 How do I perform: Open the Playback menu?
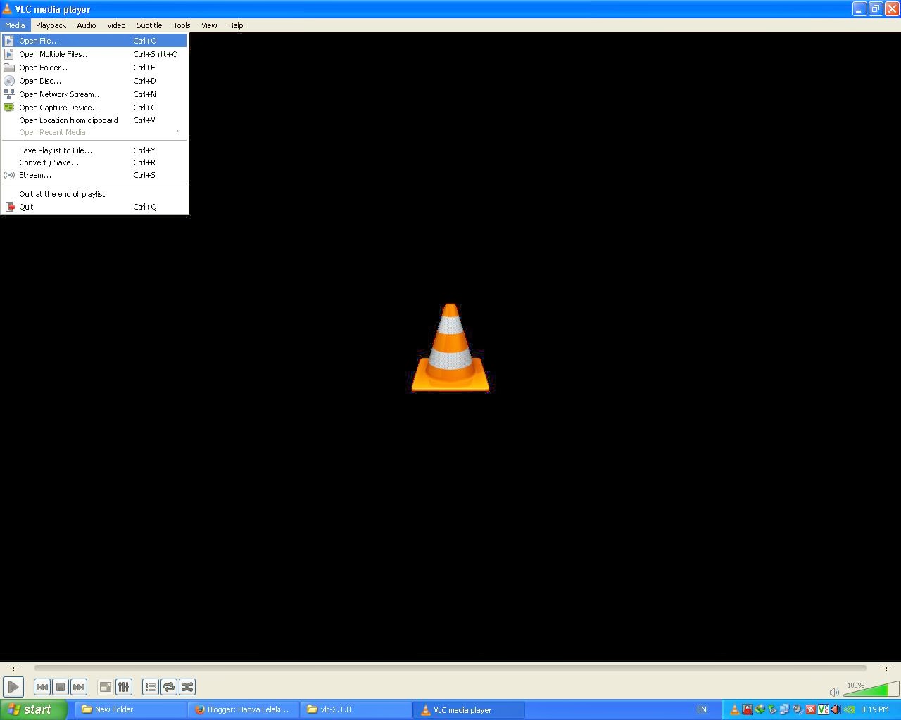[x=51, y=25]
